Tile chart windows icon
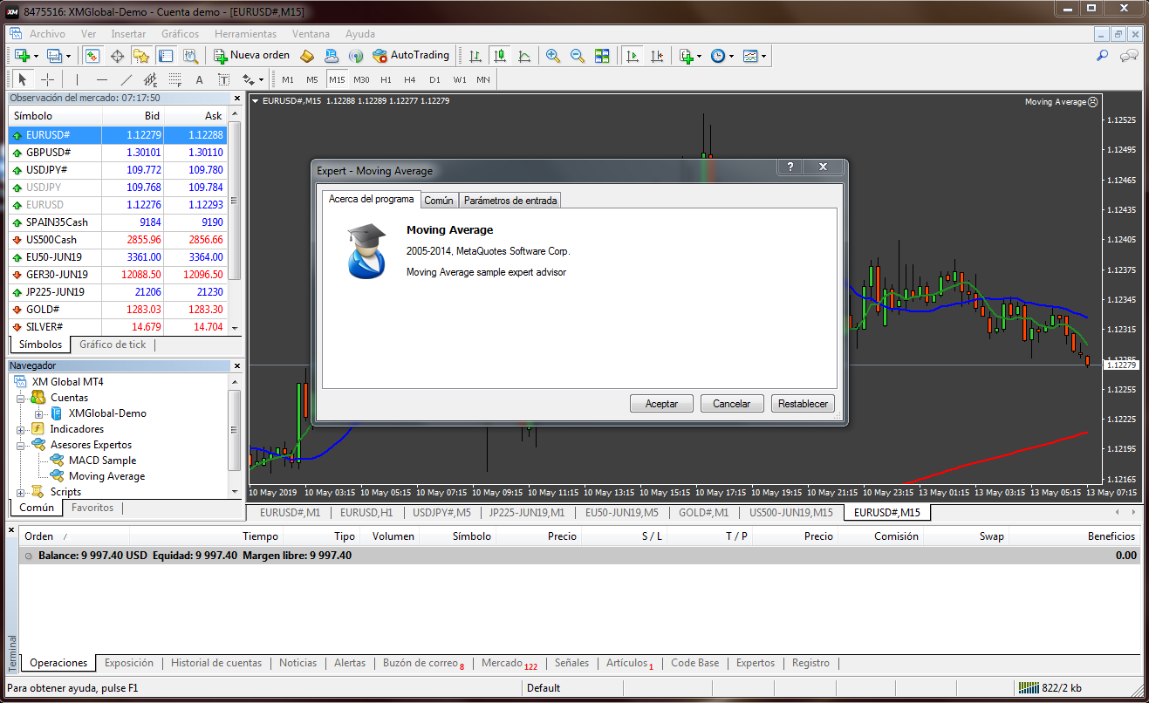 click(x=602, y=55)
